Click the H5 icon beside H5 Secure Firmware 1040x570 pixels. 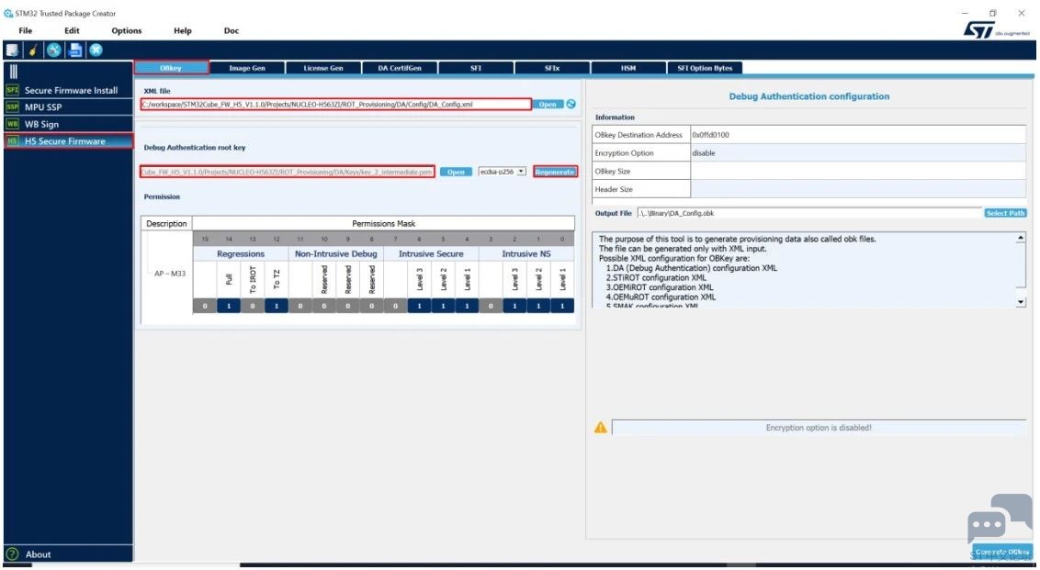(x=13, y=141)
